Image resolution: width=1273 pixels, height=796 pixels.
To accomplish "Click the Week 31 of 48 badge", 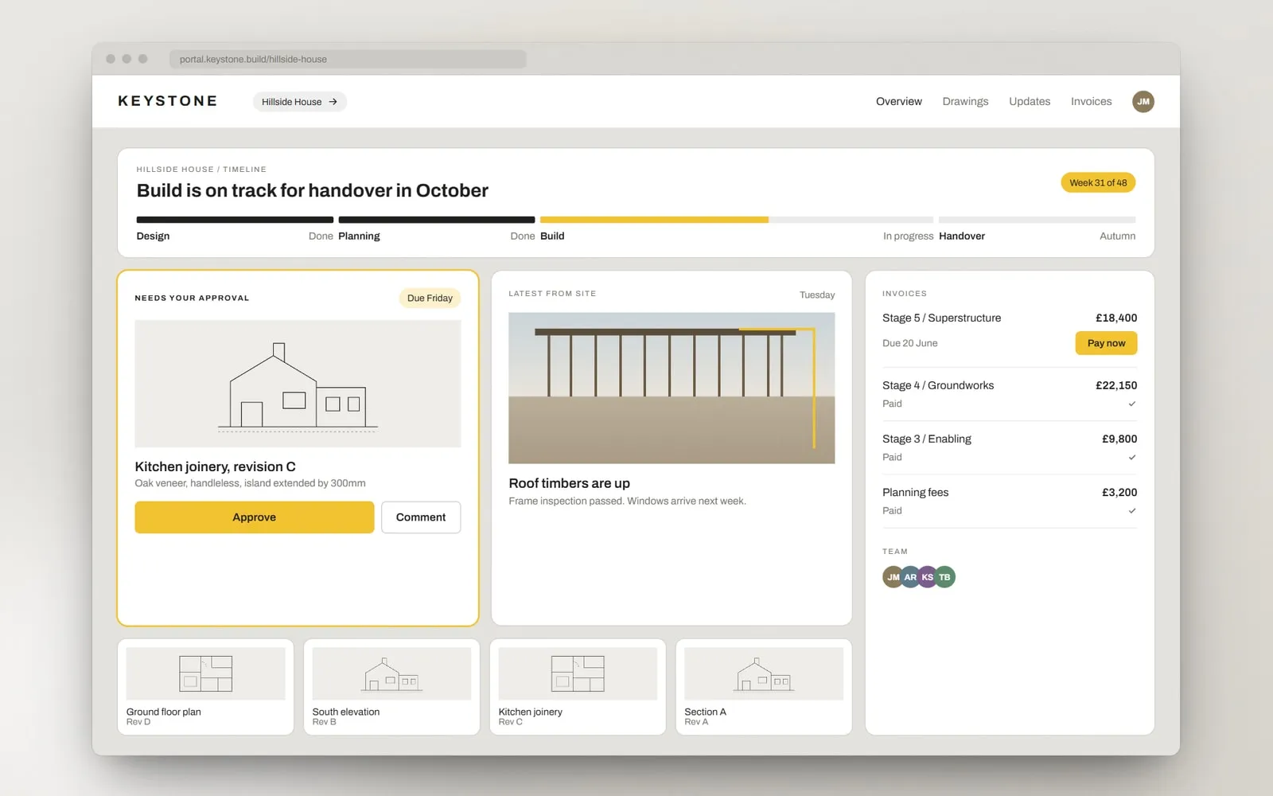I will click(x=1098, y=182).
